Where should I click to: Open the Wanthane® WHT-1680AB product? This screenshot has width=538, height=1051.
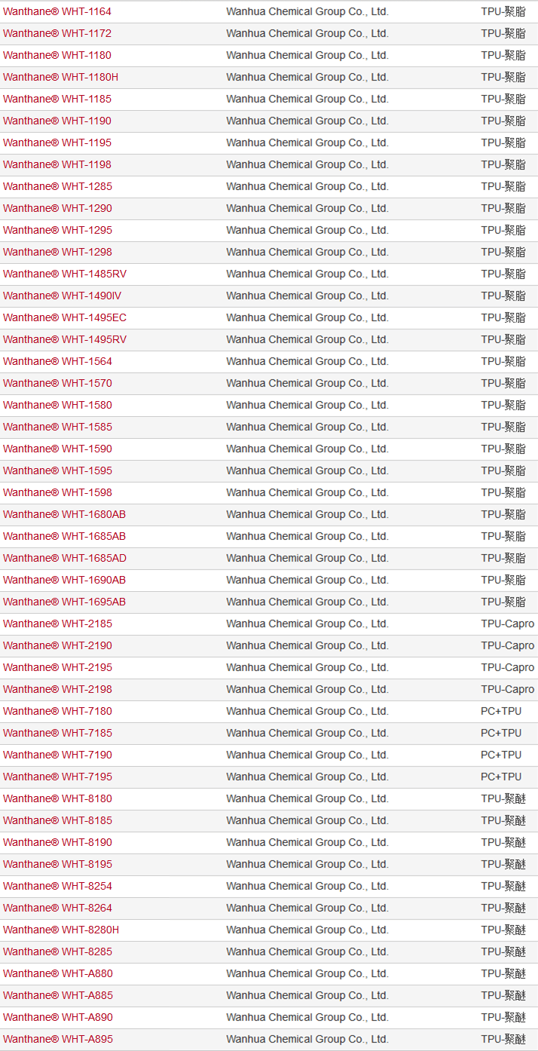[64, 514]
